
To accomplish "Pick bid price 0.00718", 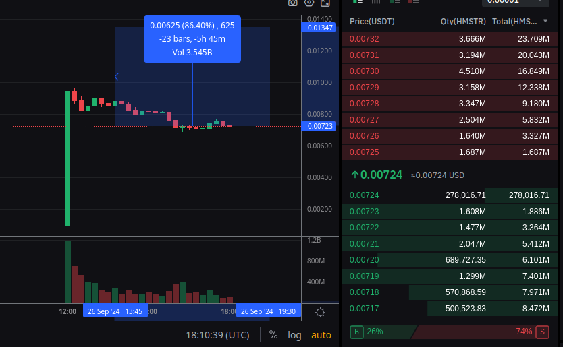I will 364,292.
